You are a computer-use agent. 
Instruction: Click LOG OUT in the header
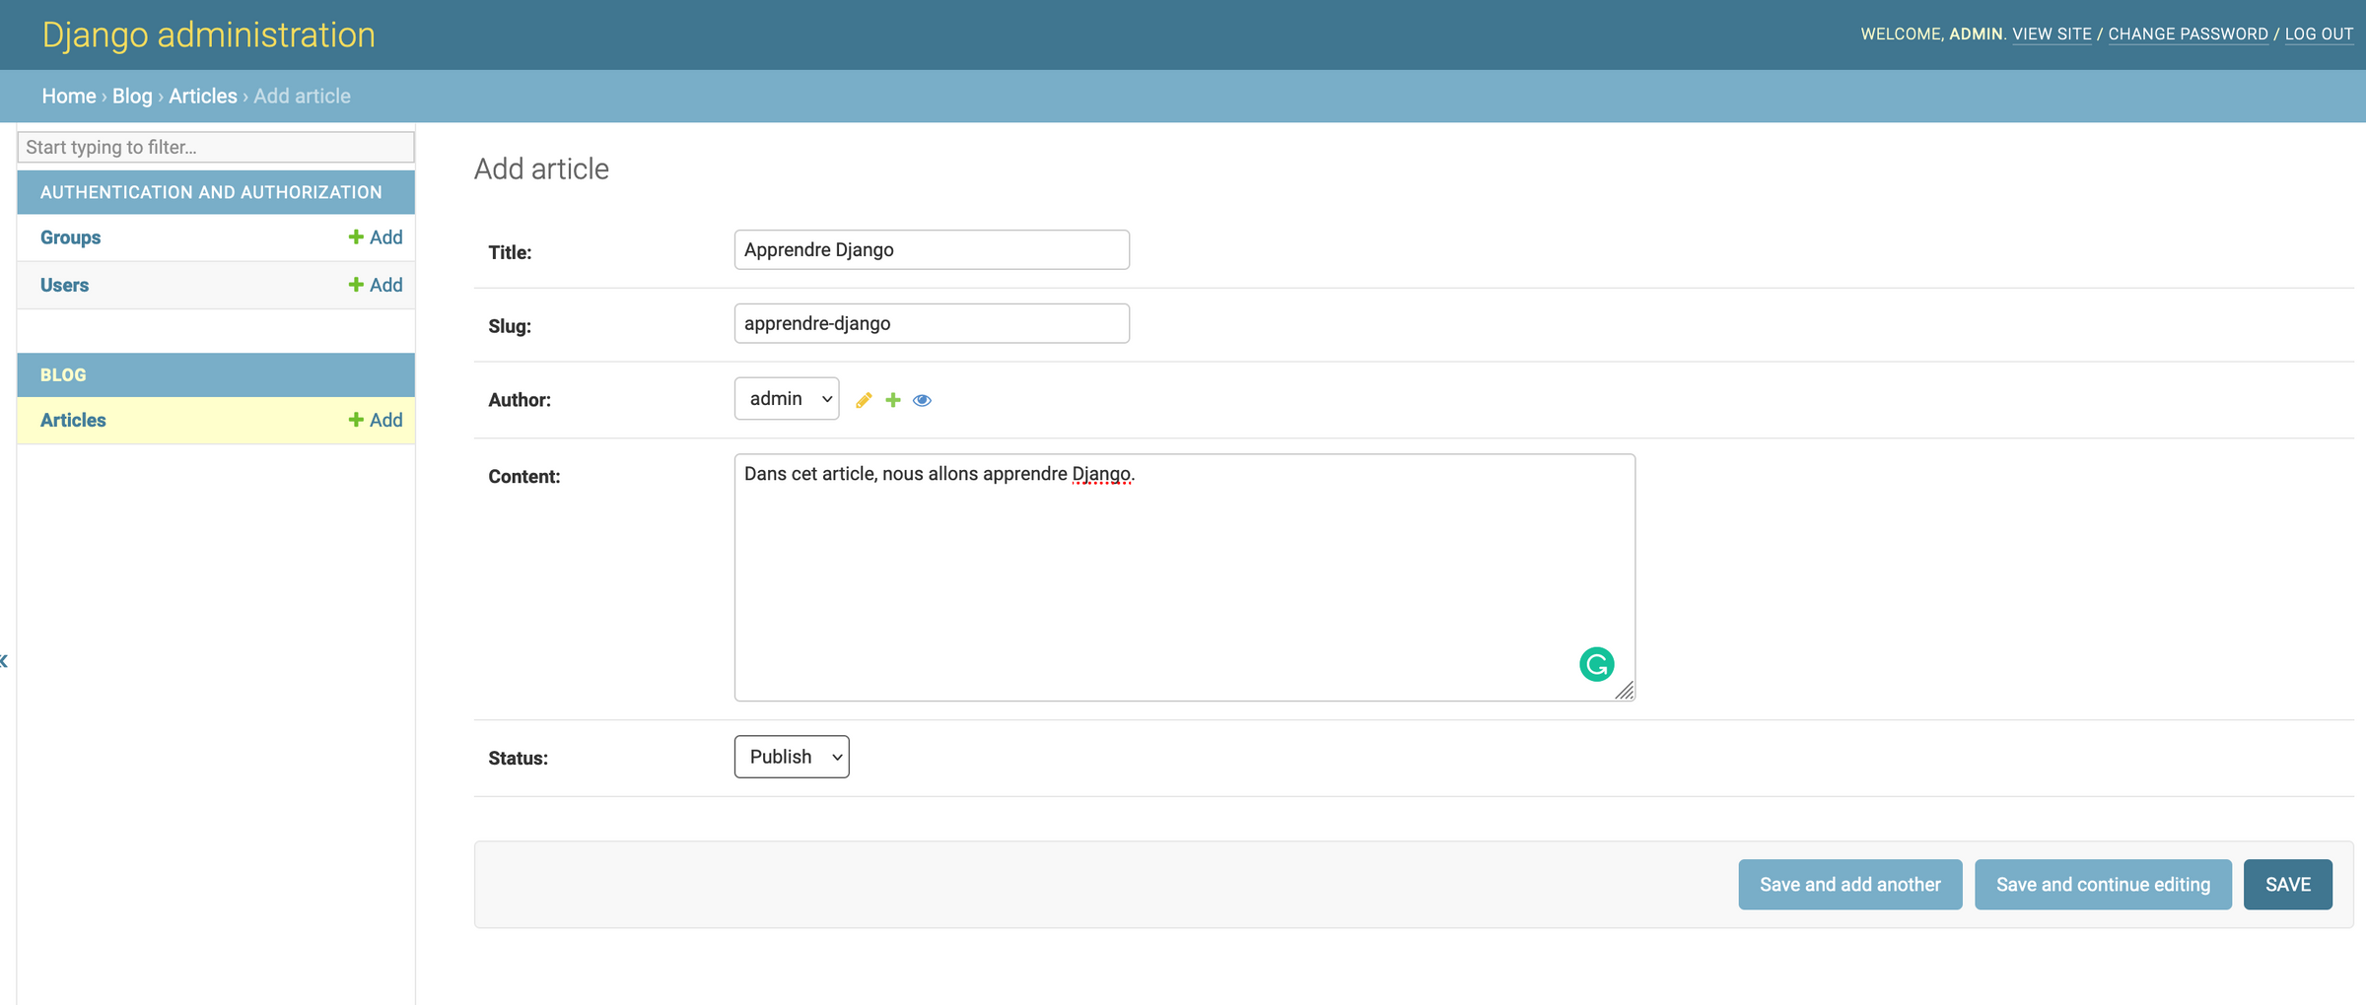click(2319, 33)
